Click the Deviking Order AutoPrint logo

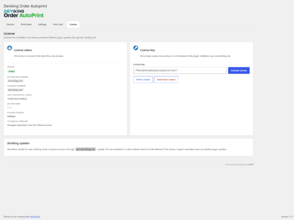click(x=24, y=14)
